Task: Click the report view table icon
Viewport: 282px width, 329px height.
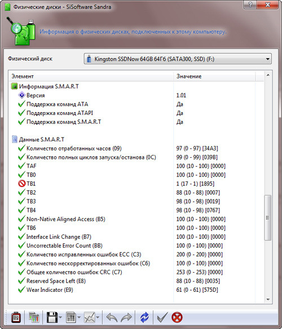Action: click(71, 318)
